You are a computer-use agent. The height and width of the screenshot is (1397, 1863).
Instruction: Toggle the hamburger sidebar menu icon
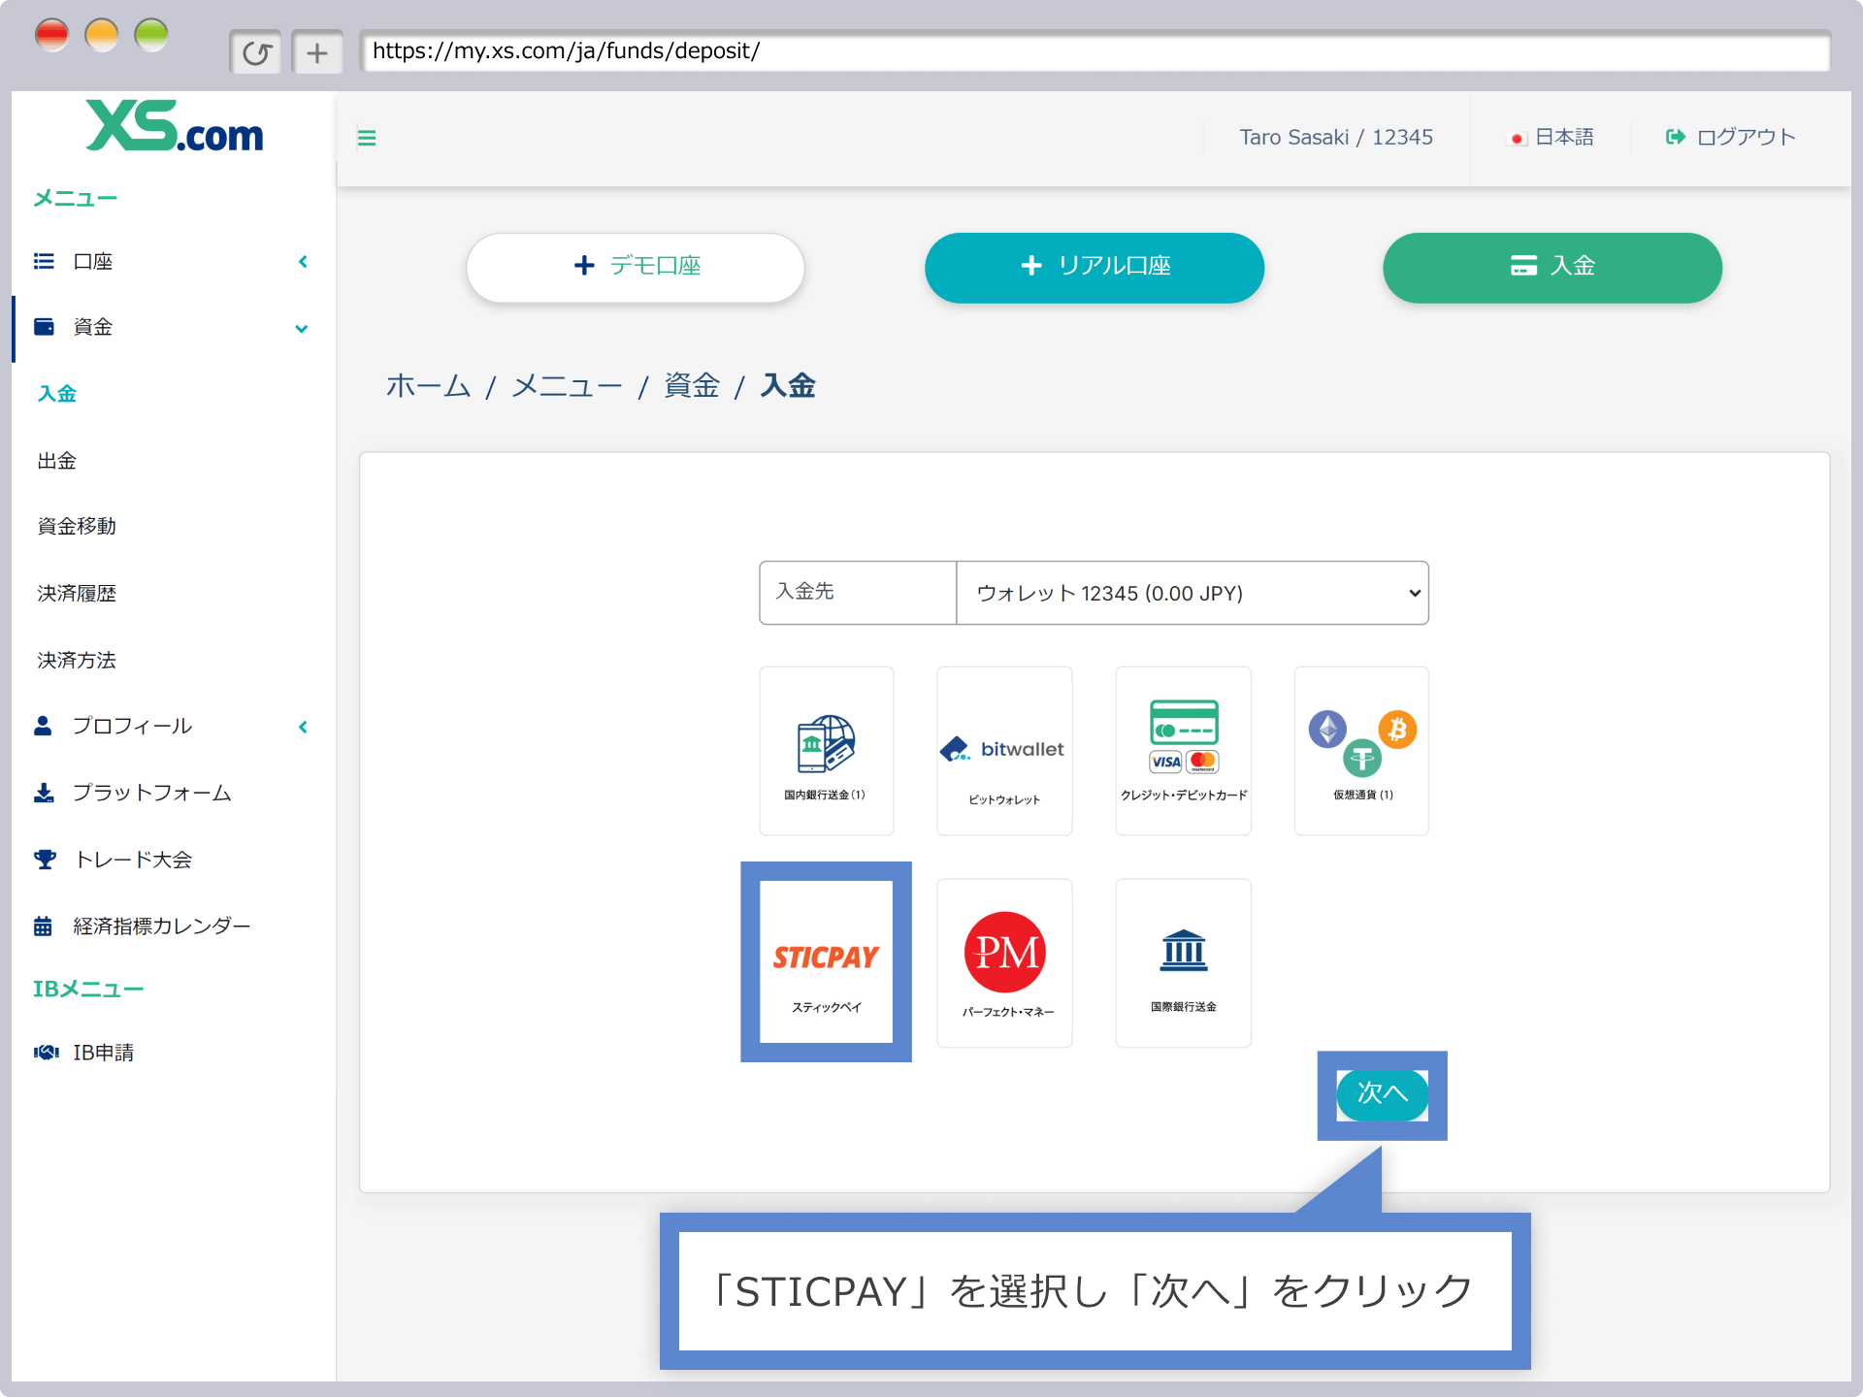pyautogui.click(x=367, y=138)
